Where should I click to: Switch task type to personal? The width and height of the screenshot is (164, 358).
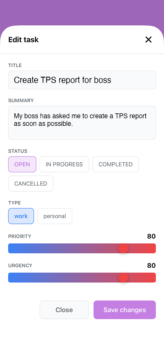(54, 216)
